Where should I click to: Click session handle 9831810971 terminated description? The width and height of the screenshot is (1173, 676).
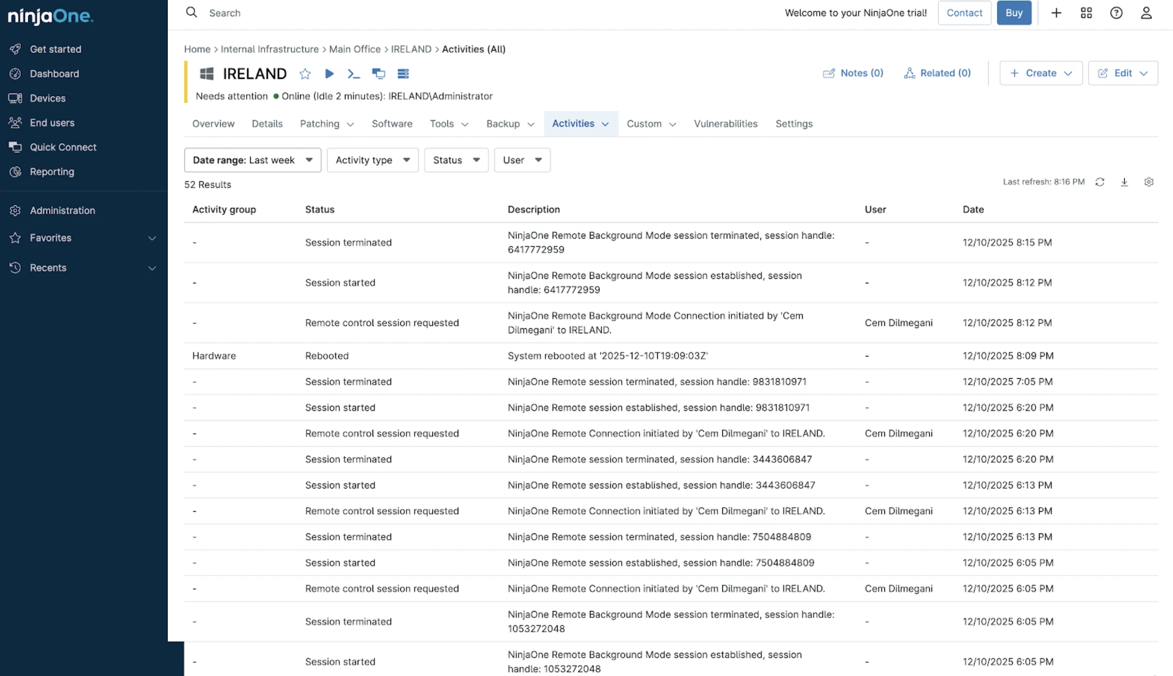(657, 382)
